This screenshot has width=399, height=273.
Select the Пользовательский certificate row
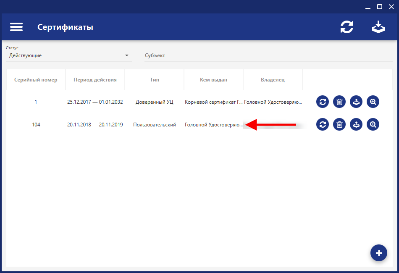[155, 125]
